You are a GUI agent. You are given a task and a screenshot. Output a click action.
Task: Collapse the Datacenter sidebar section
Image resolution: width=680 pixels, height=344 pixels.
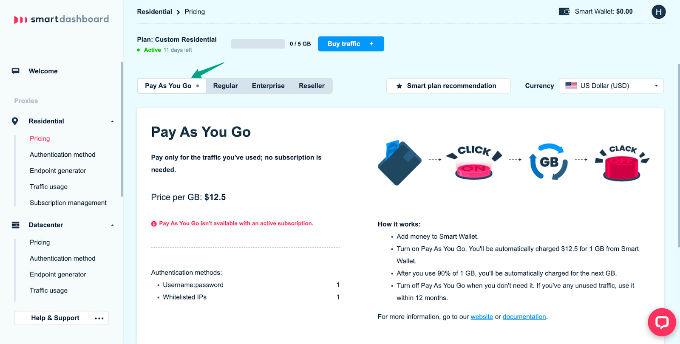[112, 225]
